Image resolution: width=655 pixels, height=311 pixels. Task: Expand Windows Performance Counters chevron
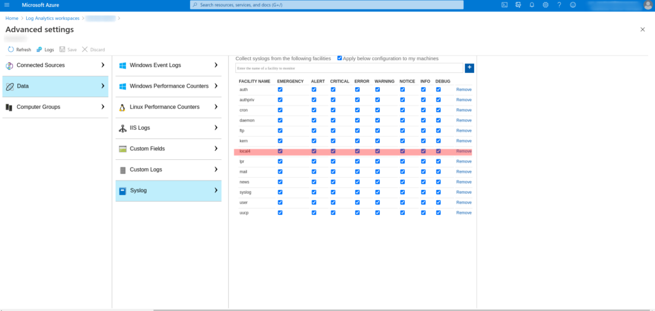pos(216,86)
